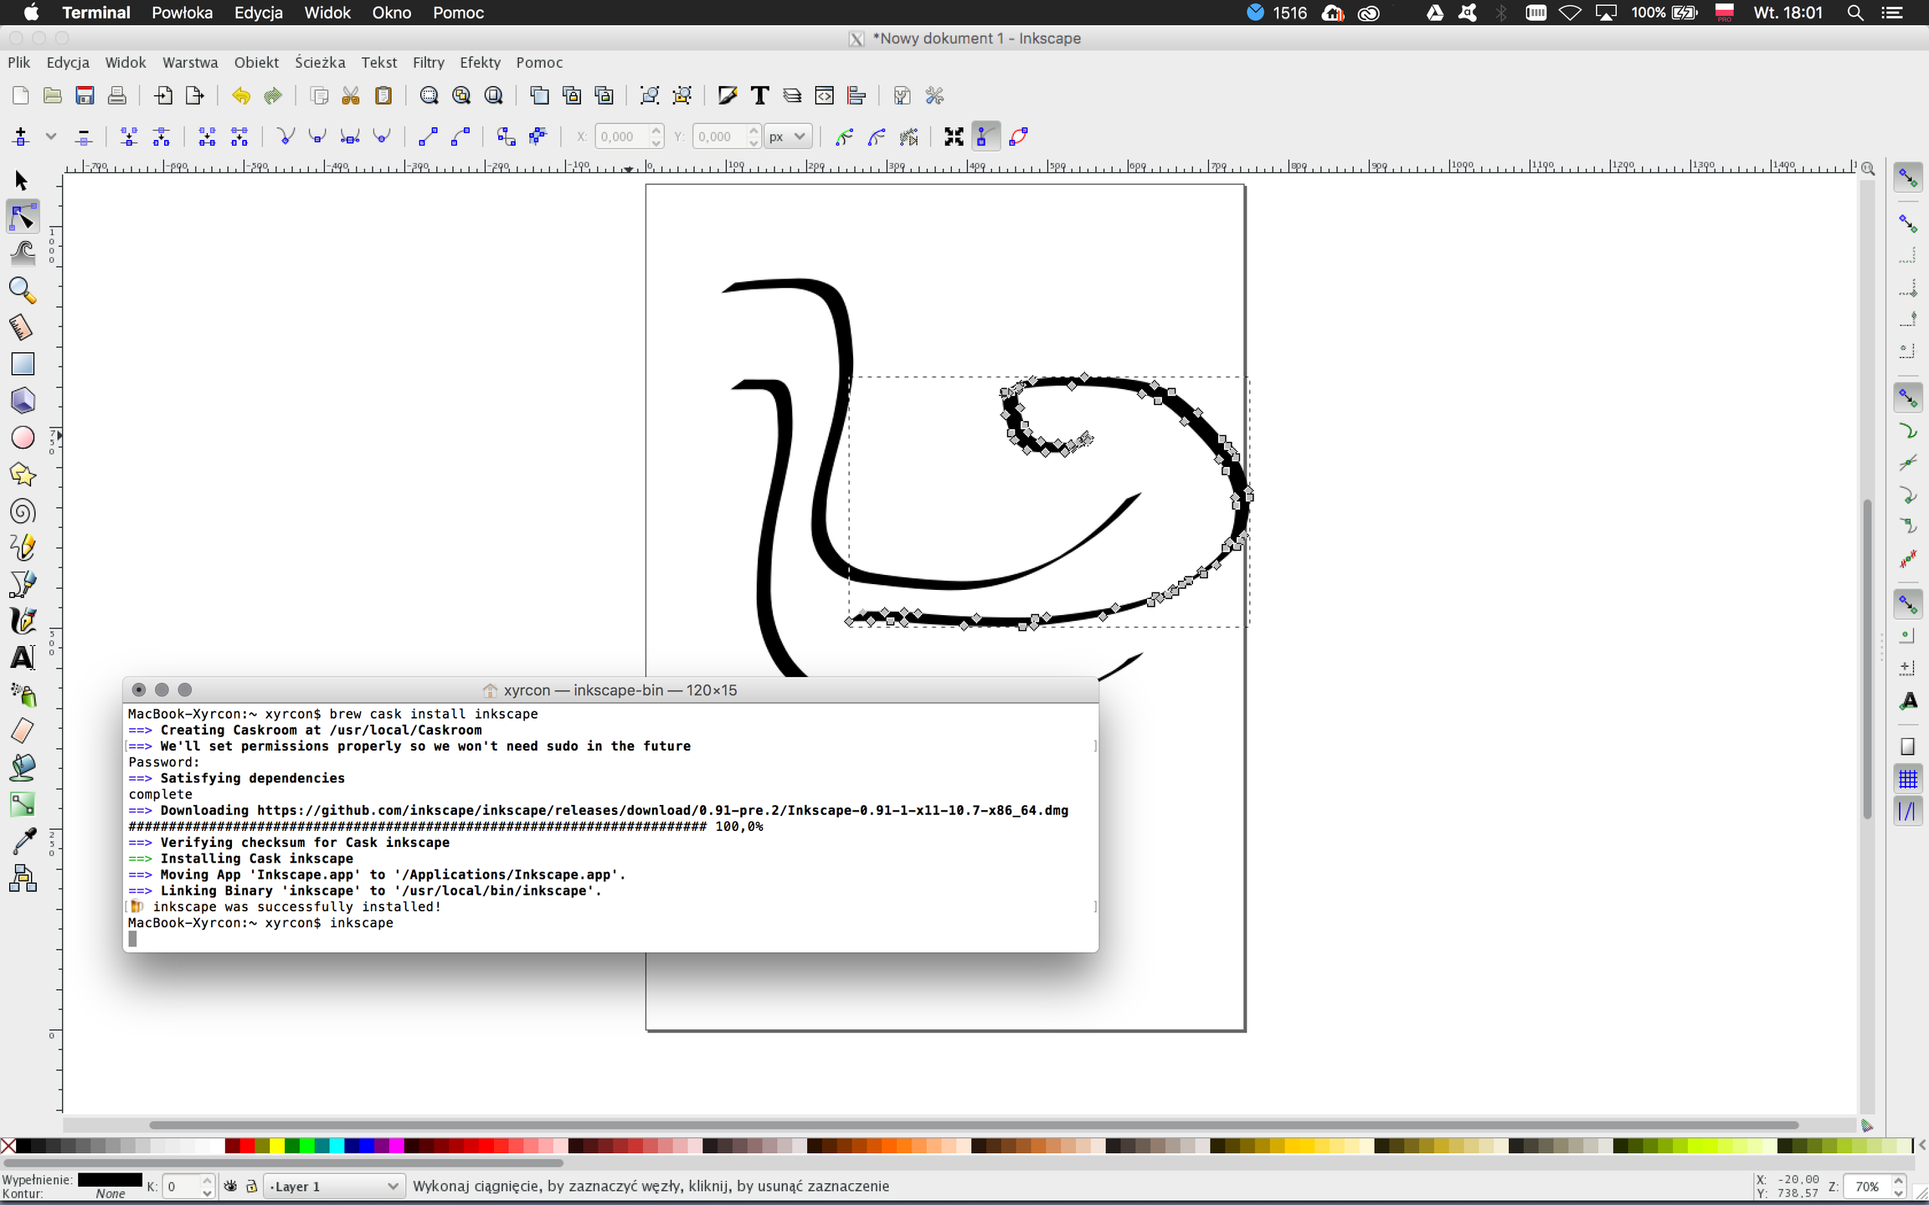Select the Ellipse tool
1929x1205 pixels.
(23, 438)
